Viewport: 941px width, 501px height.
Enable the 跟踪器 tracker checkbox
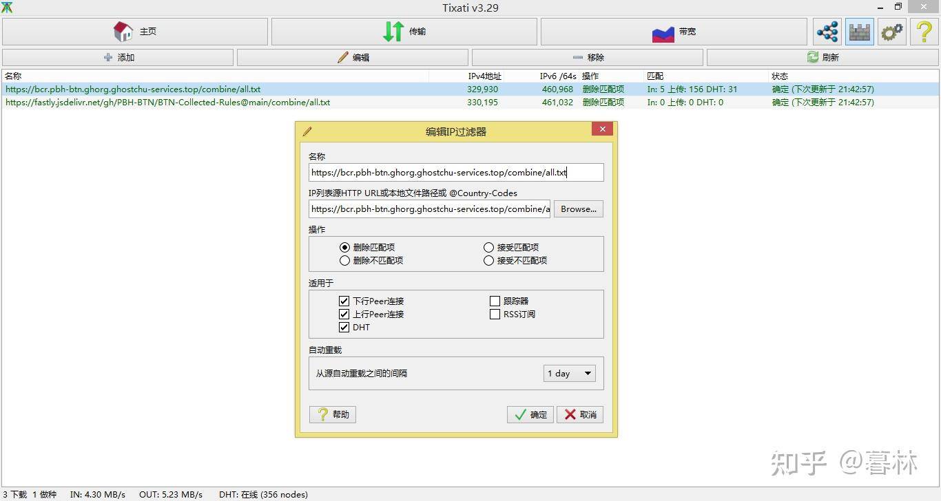[x=509, y=301]
